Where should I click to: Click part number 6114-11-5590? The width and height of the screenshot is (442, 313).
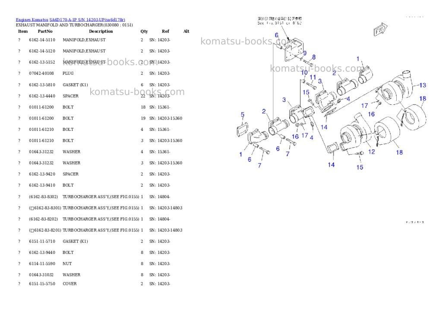click(x=42, y=264)
